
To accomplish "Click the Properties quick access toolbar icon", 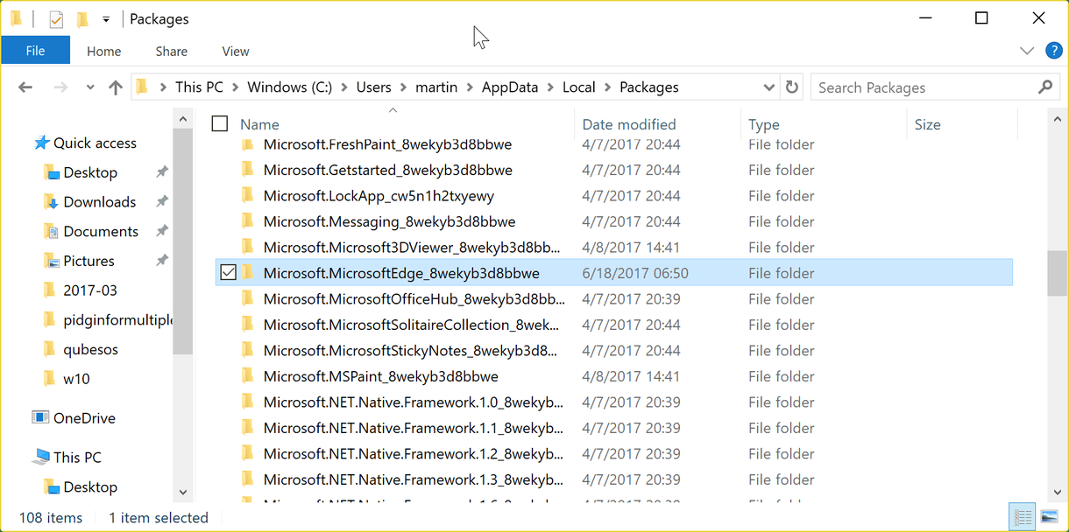I will tap(56, 19).
